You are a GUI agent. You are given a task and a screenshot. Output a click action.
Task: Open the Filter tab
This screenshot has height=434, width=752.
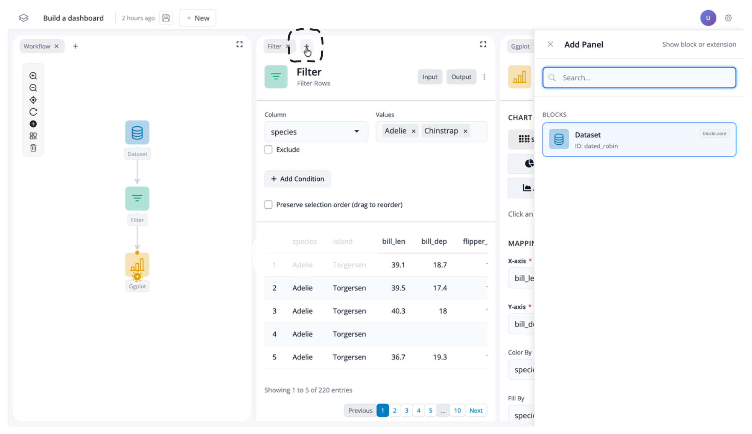click(274, 46)
